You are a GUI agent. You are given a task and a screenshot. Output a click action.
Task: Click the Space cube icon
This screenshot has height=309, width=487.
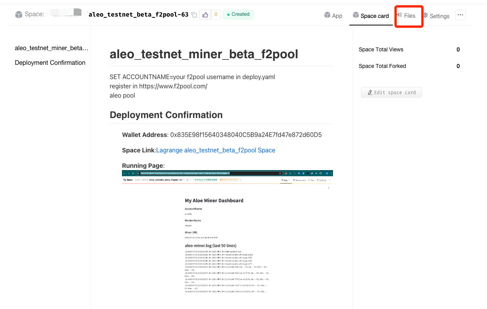[x=19, y=14]
